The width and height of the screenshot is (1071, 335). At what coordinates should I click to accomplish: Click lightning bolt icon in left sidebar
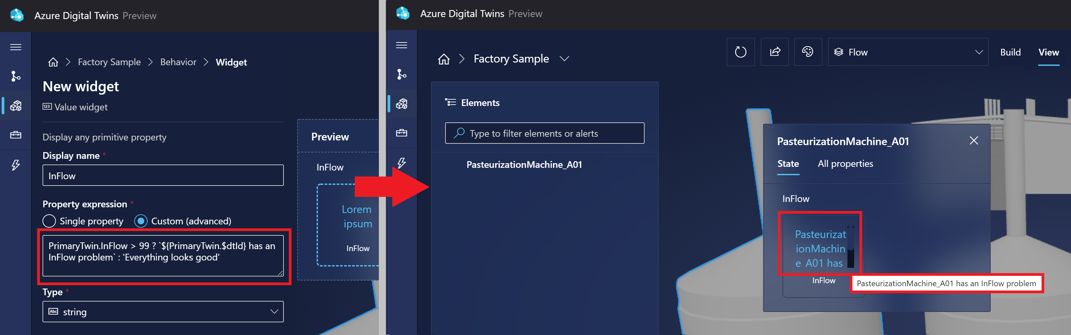[16, 165]
